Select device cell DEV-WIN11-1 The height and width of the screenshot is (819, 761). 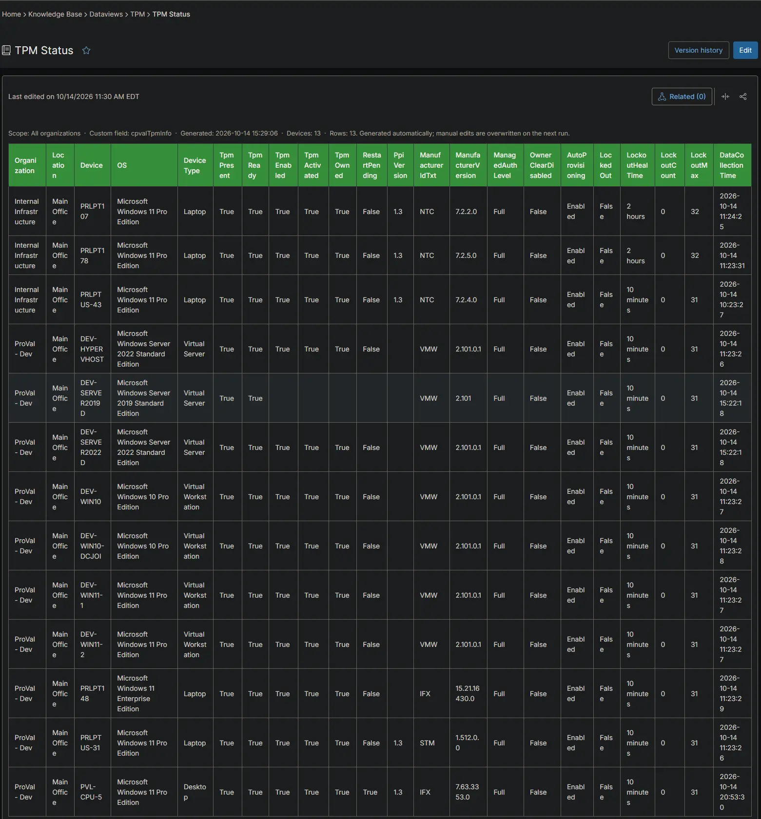[93, 595]
